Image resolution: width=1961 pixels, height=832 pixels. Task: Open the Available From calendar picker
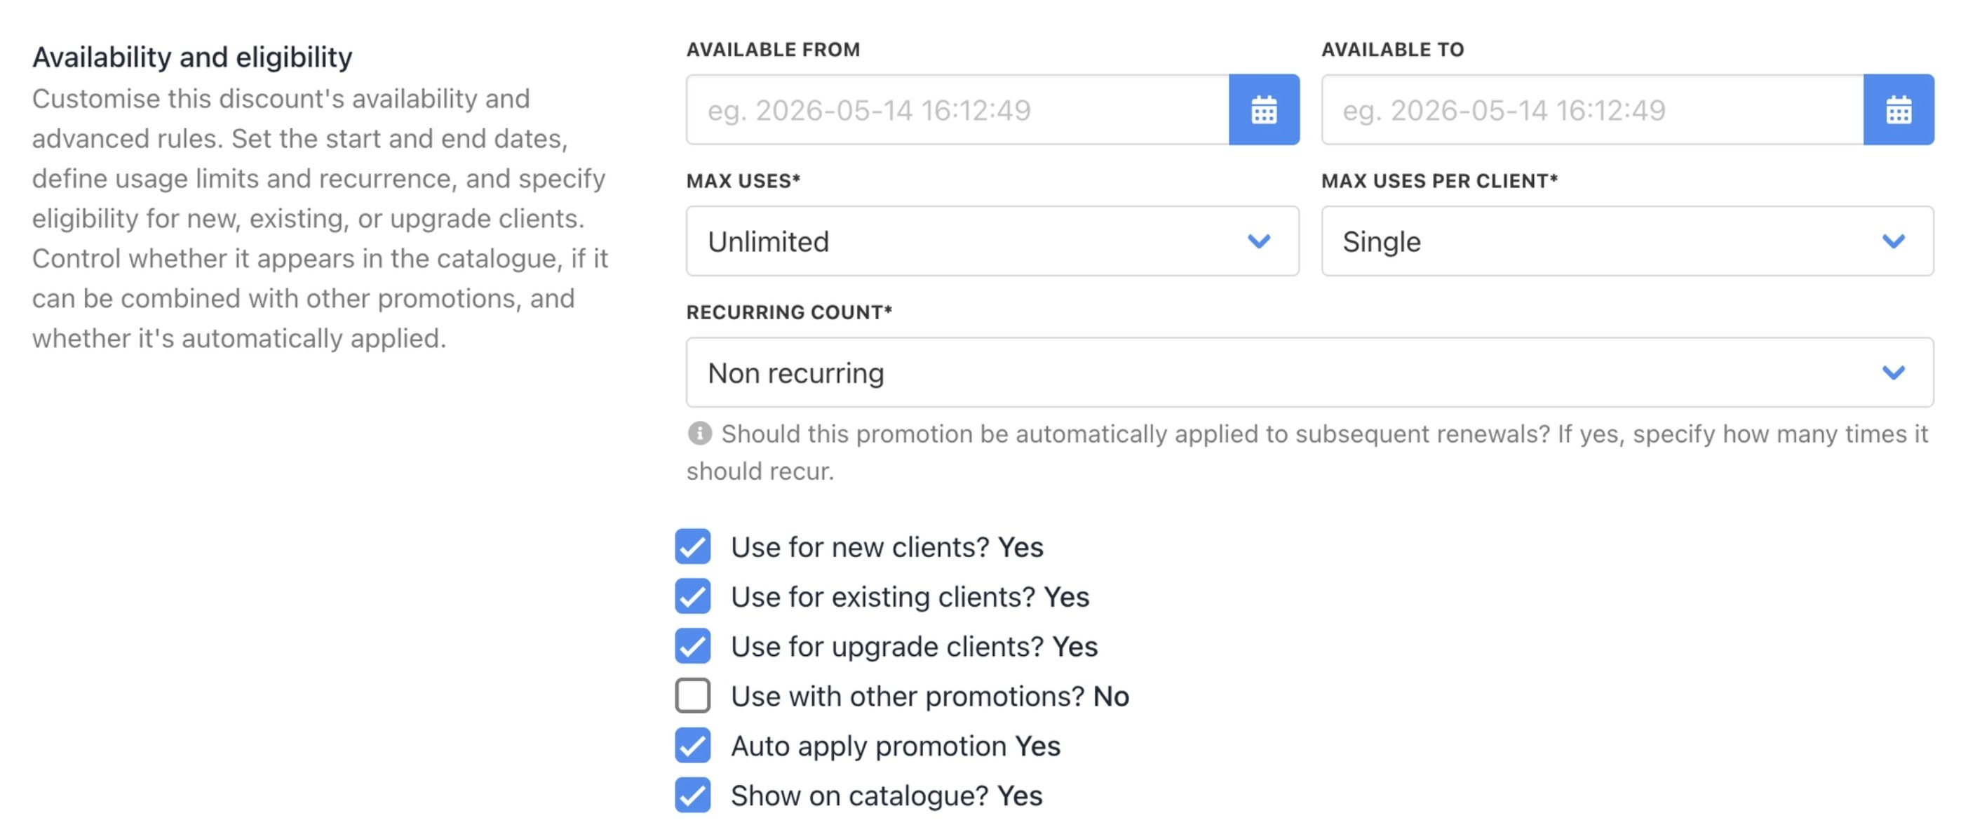[x=1264, y=109]
